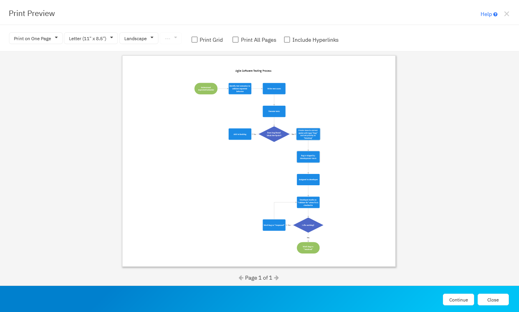Expand the Letter paper size dropdown
The image size is (519, 312).
coord(91,38)
